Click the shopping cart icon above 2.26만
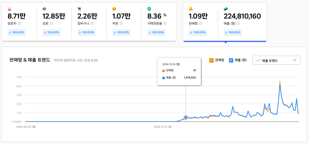309x144 pixels. (79, 9)
